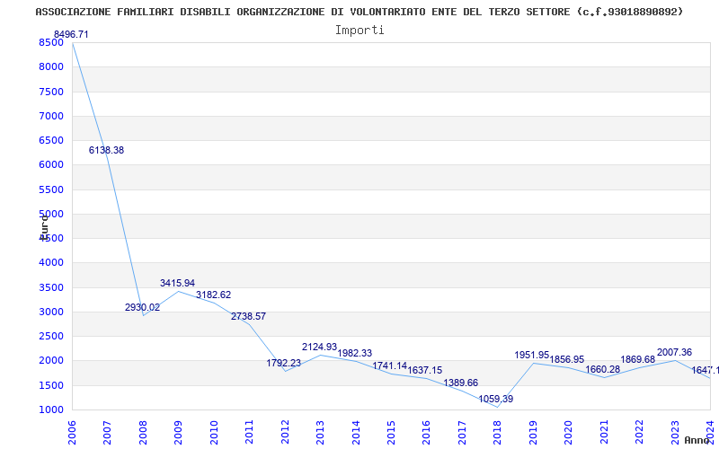The height and width of the screenshot is (449, 719).
Task: Click the 'Importi' subtitle
Action: 359,31
